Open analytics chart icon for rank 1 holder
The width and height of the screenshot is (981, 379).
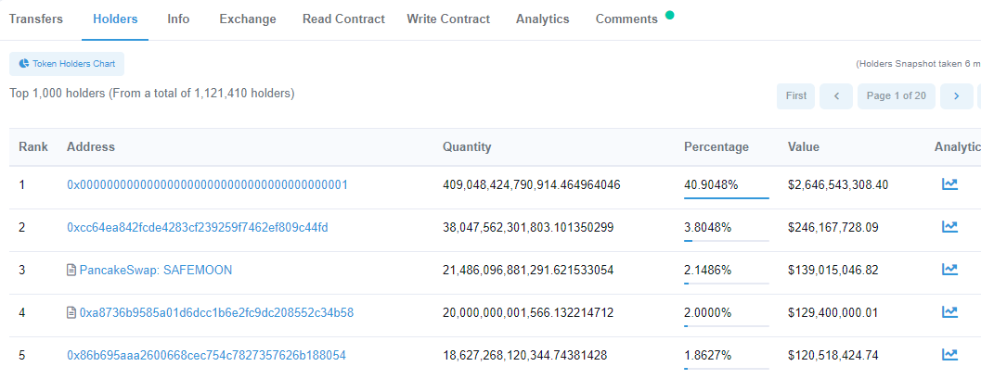coord(949,184)
